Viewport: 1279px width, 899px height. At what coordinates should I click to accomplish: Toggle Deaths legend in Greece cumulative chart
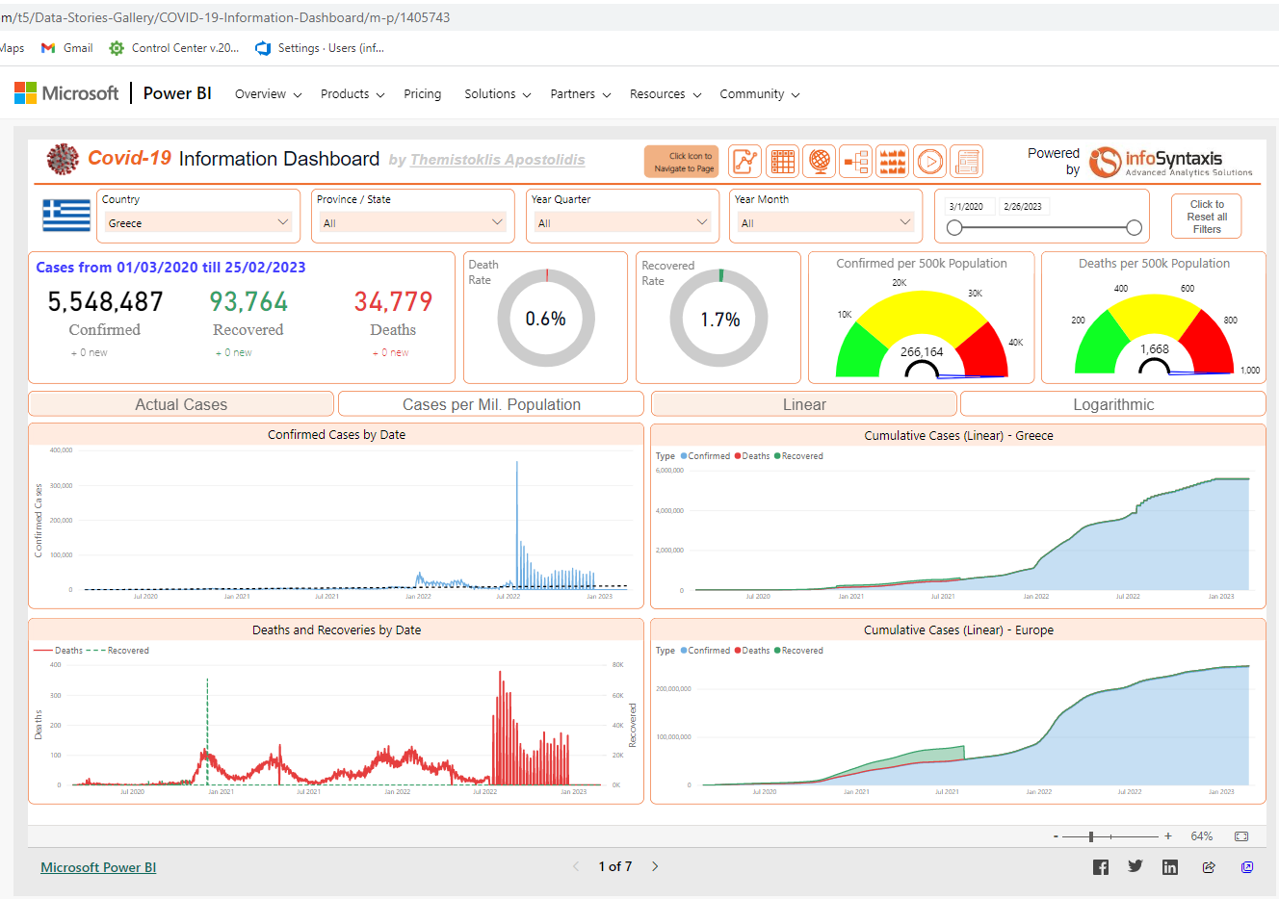pos(752,456)
